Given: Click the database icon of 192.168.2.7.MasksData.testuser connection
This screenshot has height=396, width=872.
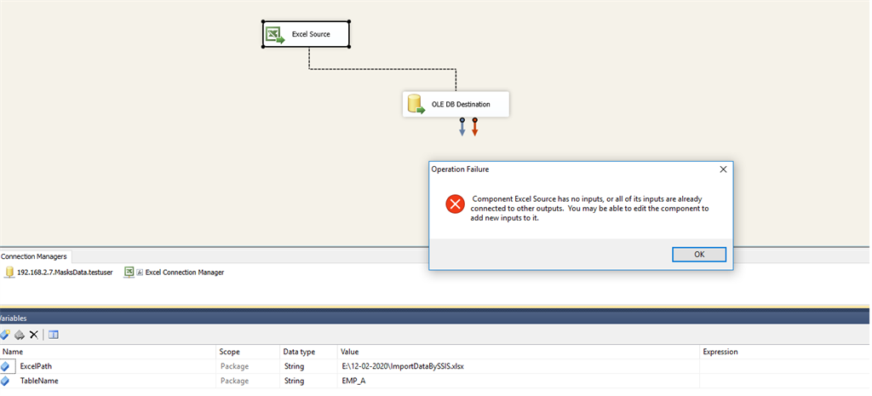Looking at the screenshot, I should pyautogui.click(x=9, y=272).
